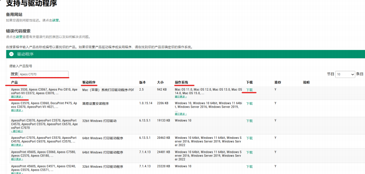Click the Mac（苹果）系统打印驱动程序-PDF name
365x174 pixels.
(x=108, y=90)
